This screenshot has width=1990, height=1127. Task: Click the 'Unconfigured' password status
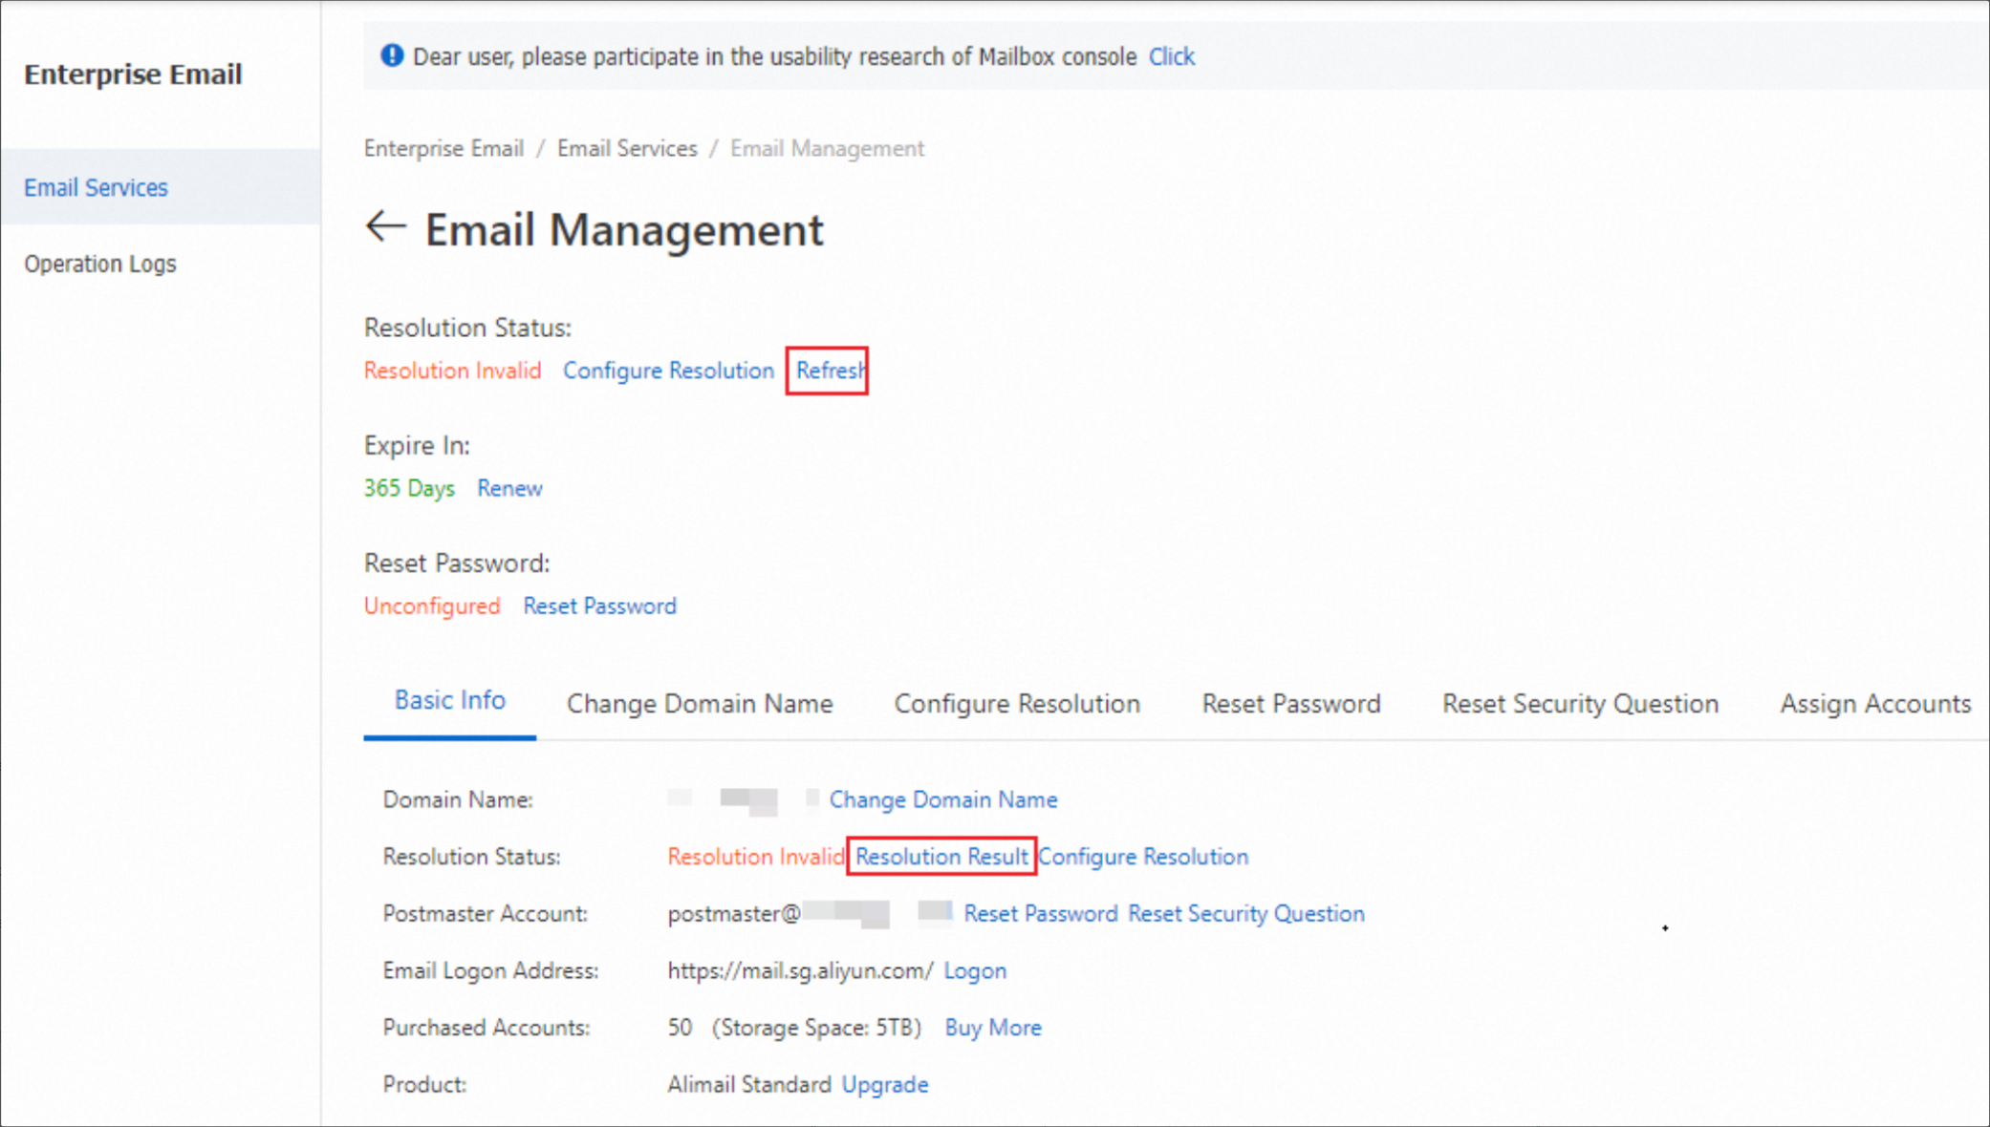(x=432, y=606)
